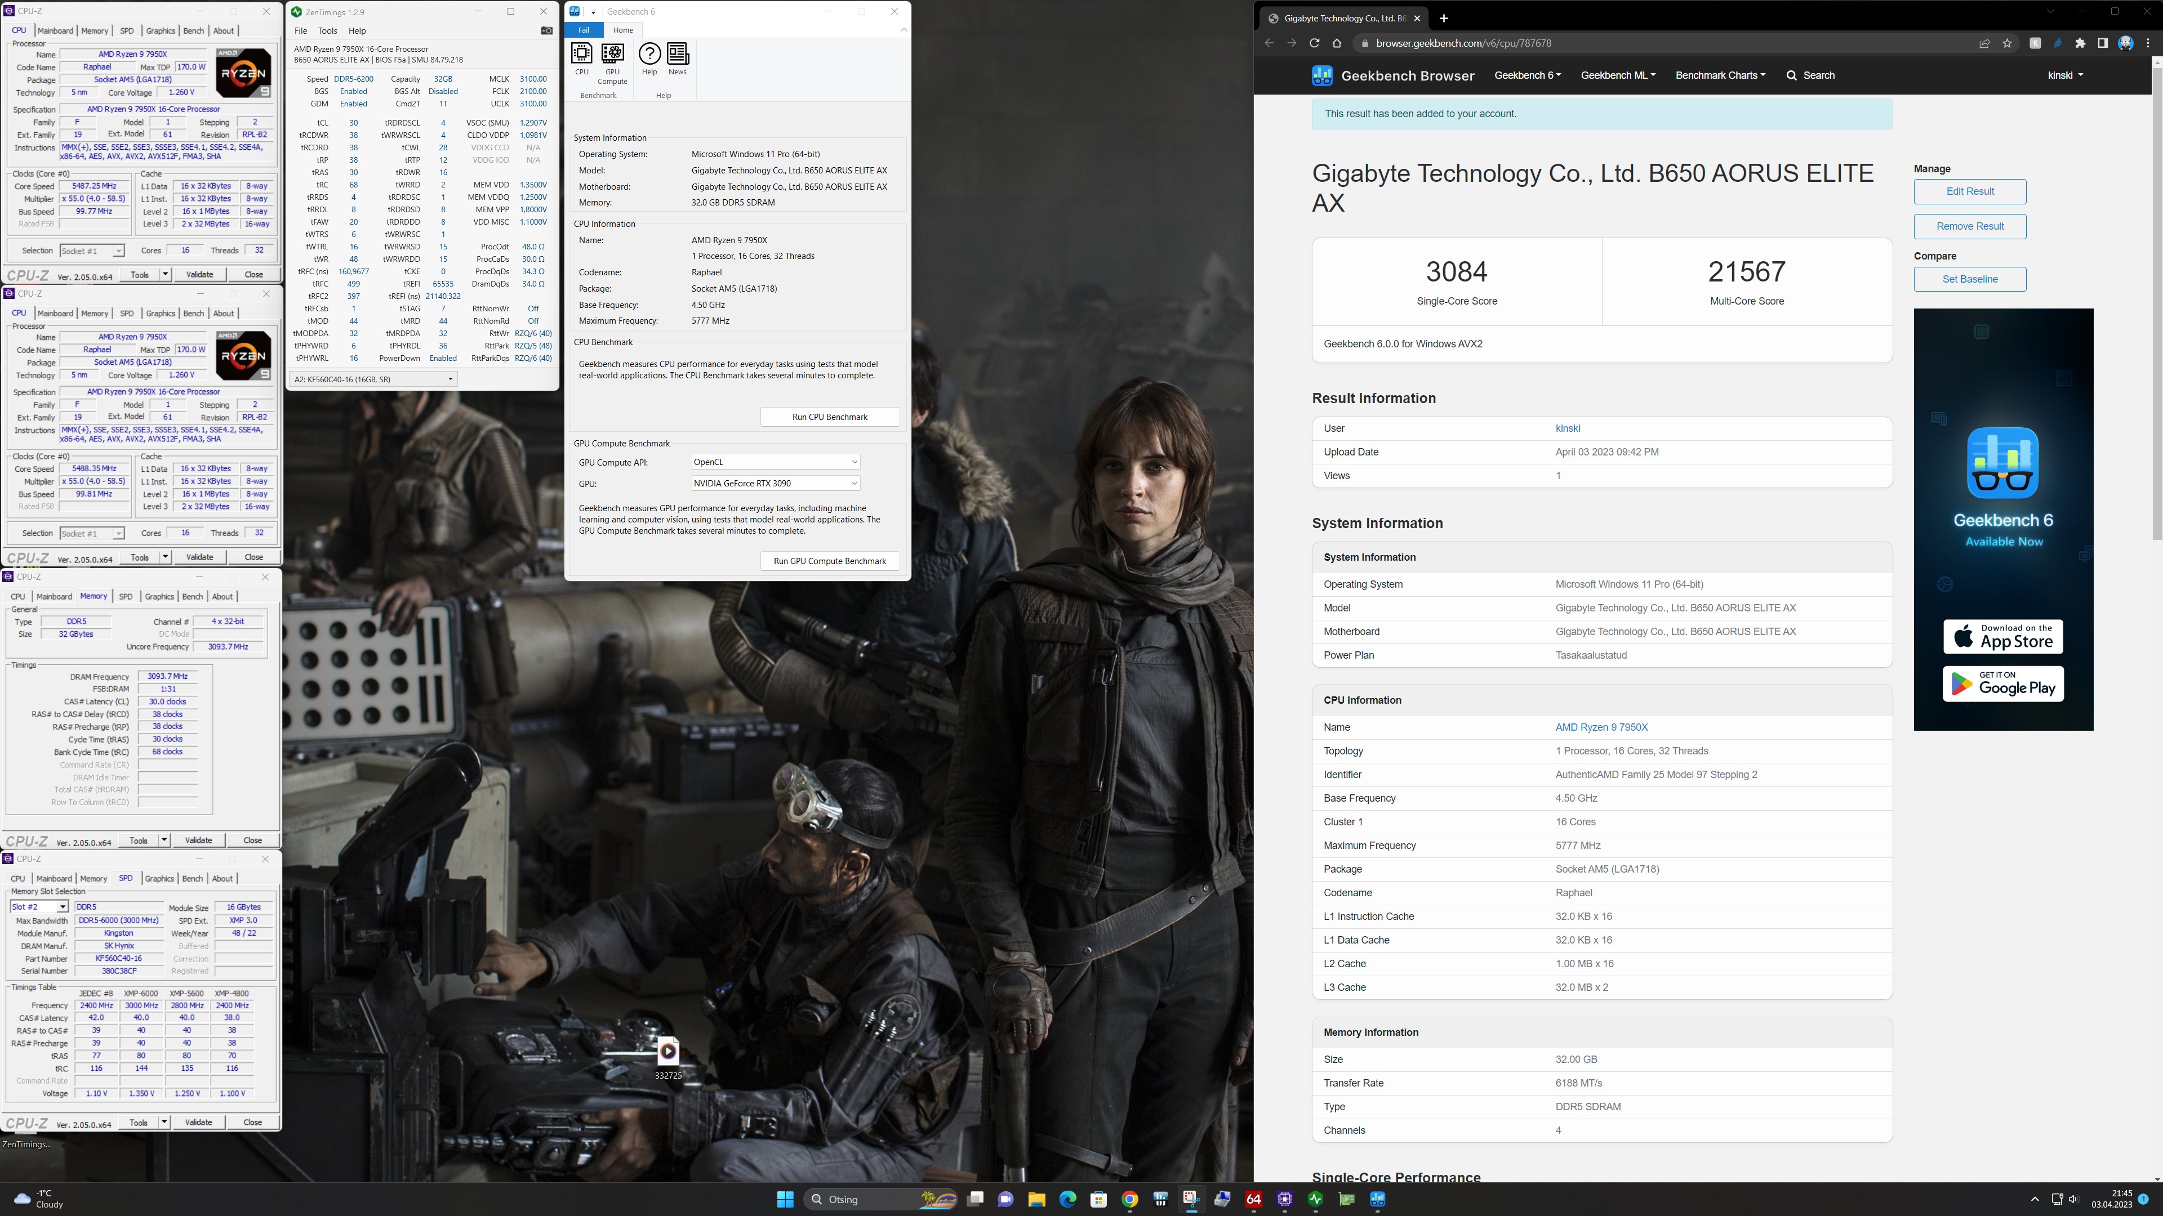Click the AIDA64 taskbar icon
This screenshot has height=1216, width=2163.
click(1253, 1199)
